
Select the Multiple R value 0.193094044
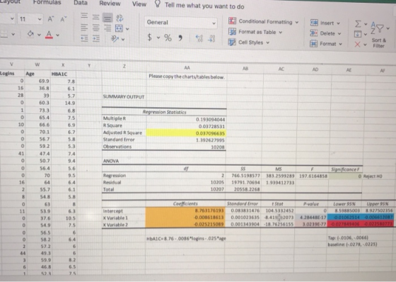186,119
